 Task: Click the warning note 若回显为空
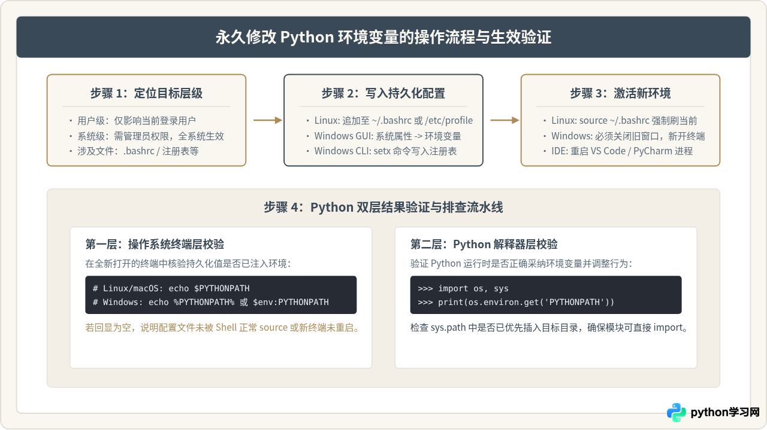[222, 328]
